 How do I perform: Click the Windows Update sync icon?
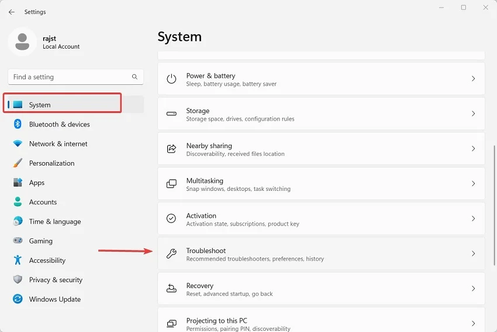[18, 299]
